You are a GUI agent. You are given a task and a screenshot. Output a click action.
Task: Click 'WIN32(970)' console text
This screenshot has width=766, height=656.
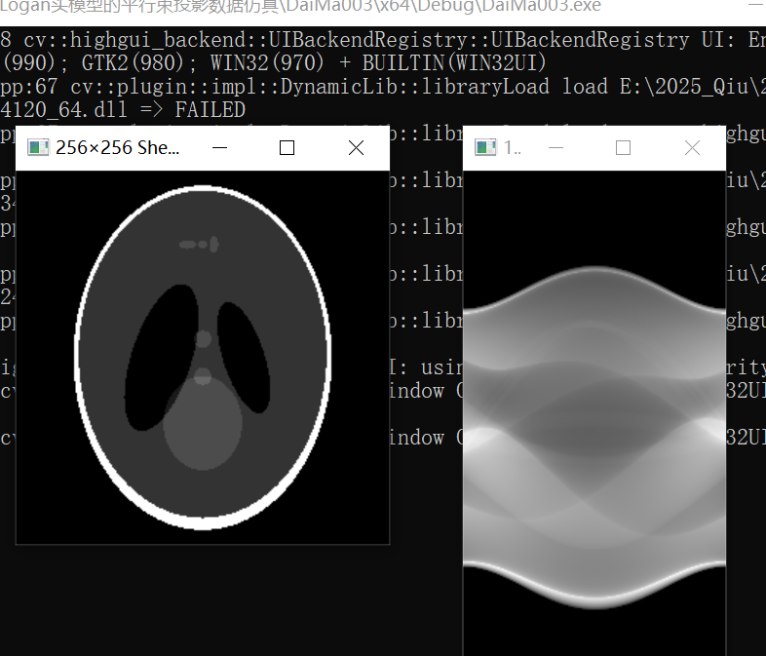(267, 63)
